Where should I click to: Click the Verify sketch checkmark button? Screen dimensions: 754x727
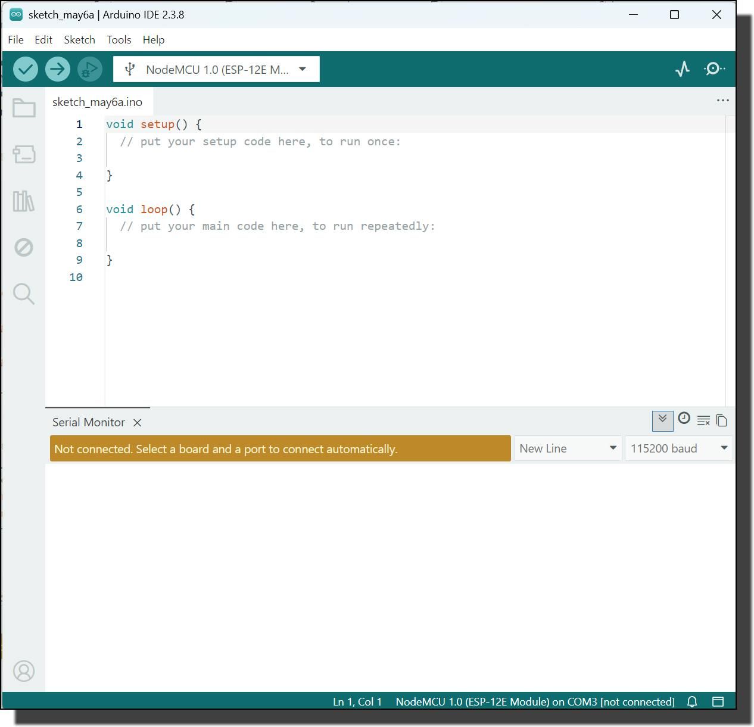pyautogui.click(x=26, y=69)
